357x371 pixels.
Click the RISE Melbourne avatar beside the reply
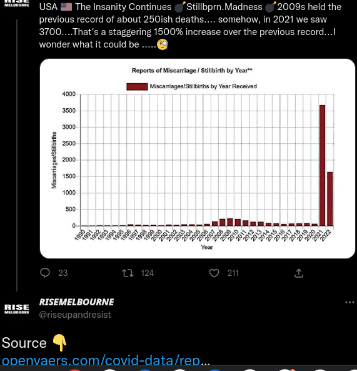click(17, 309)
